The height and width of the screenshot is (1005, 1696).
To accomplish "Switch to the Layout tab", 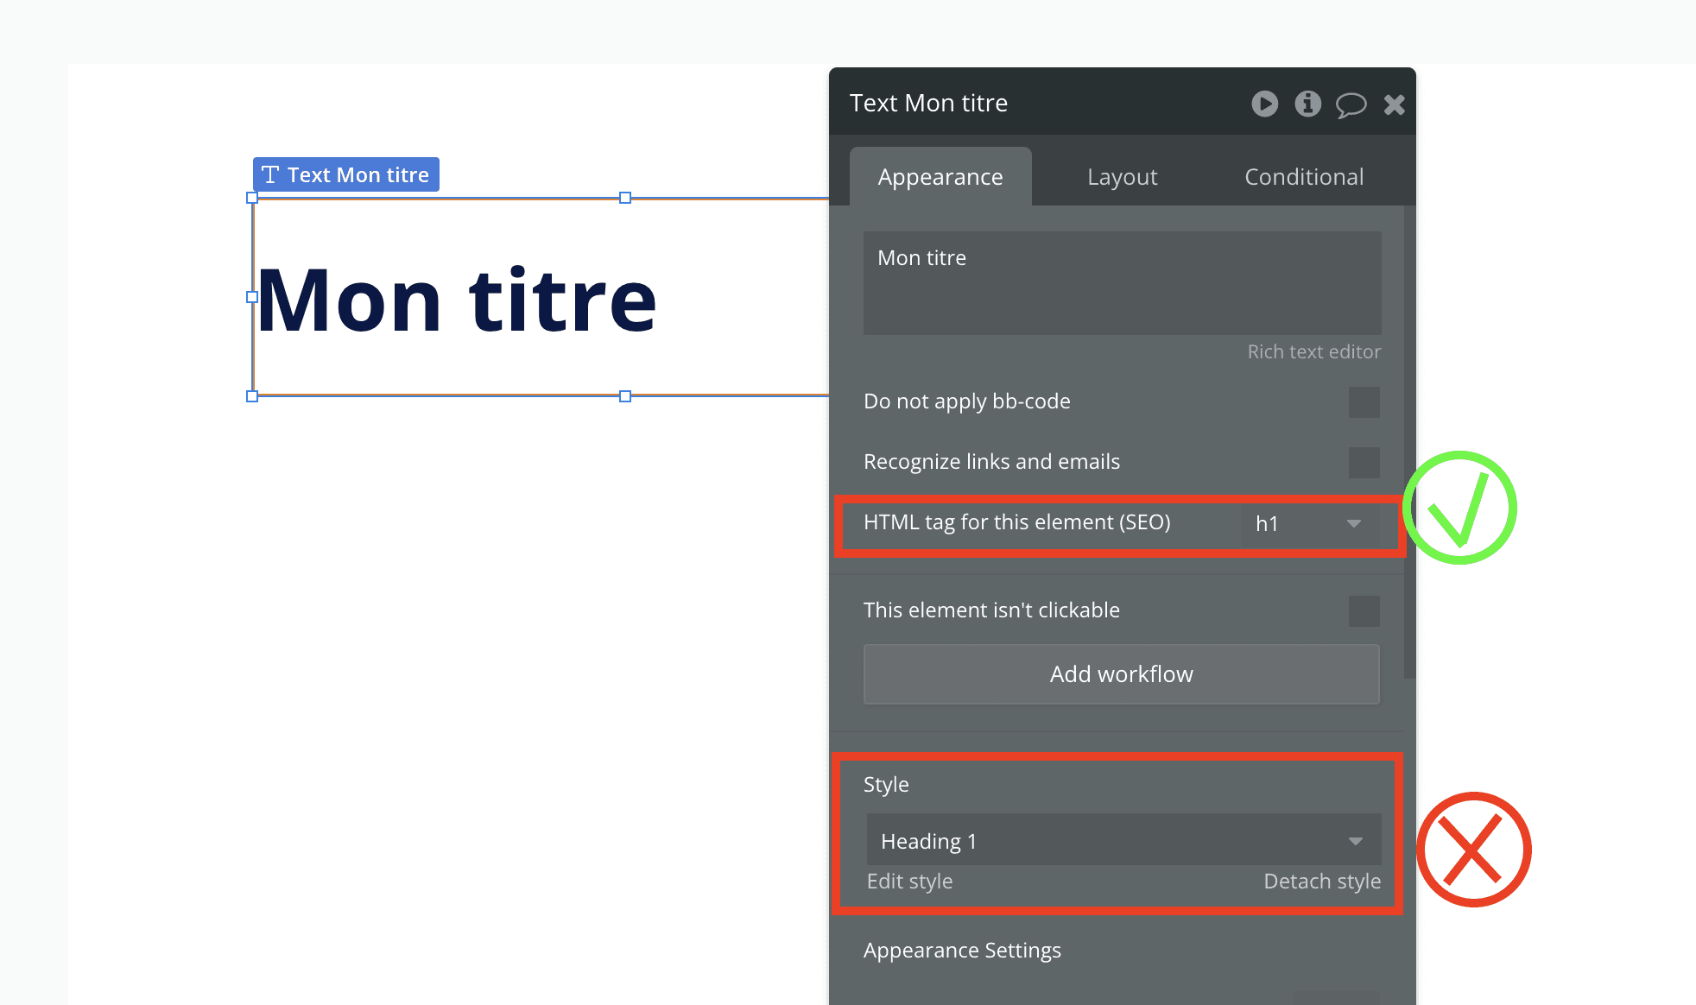I will tap(1122, 176).
